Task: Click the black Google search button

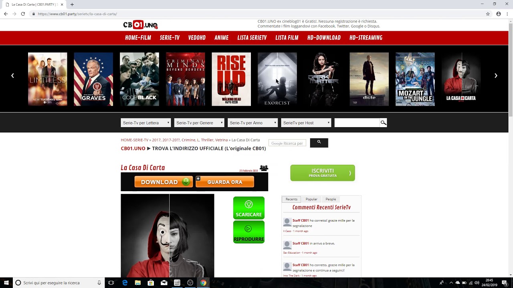Action: 319,143
